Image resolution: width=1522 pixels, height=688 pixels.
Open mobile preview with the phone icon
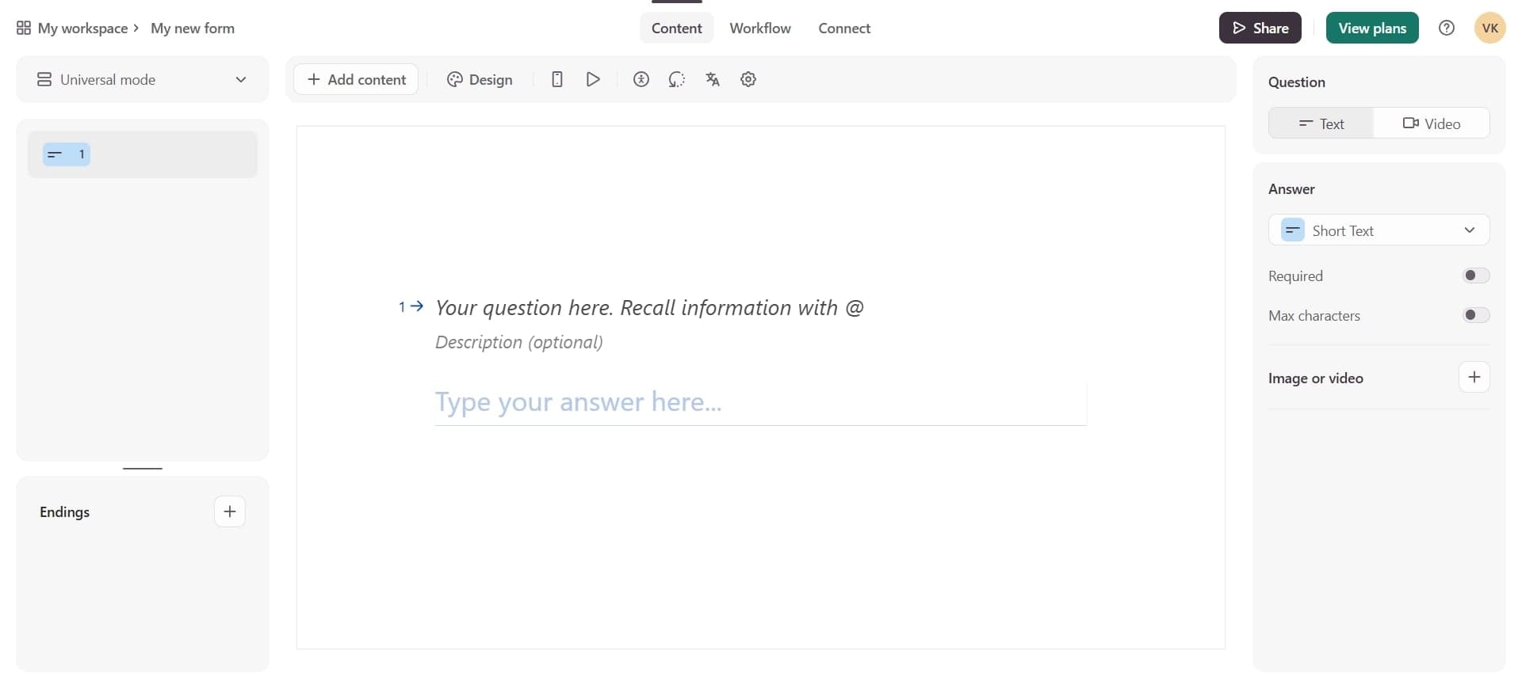point(557,79)
